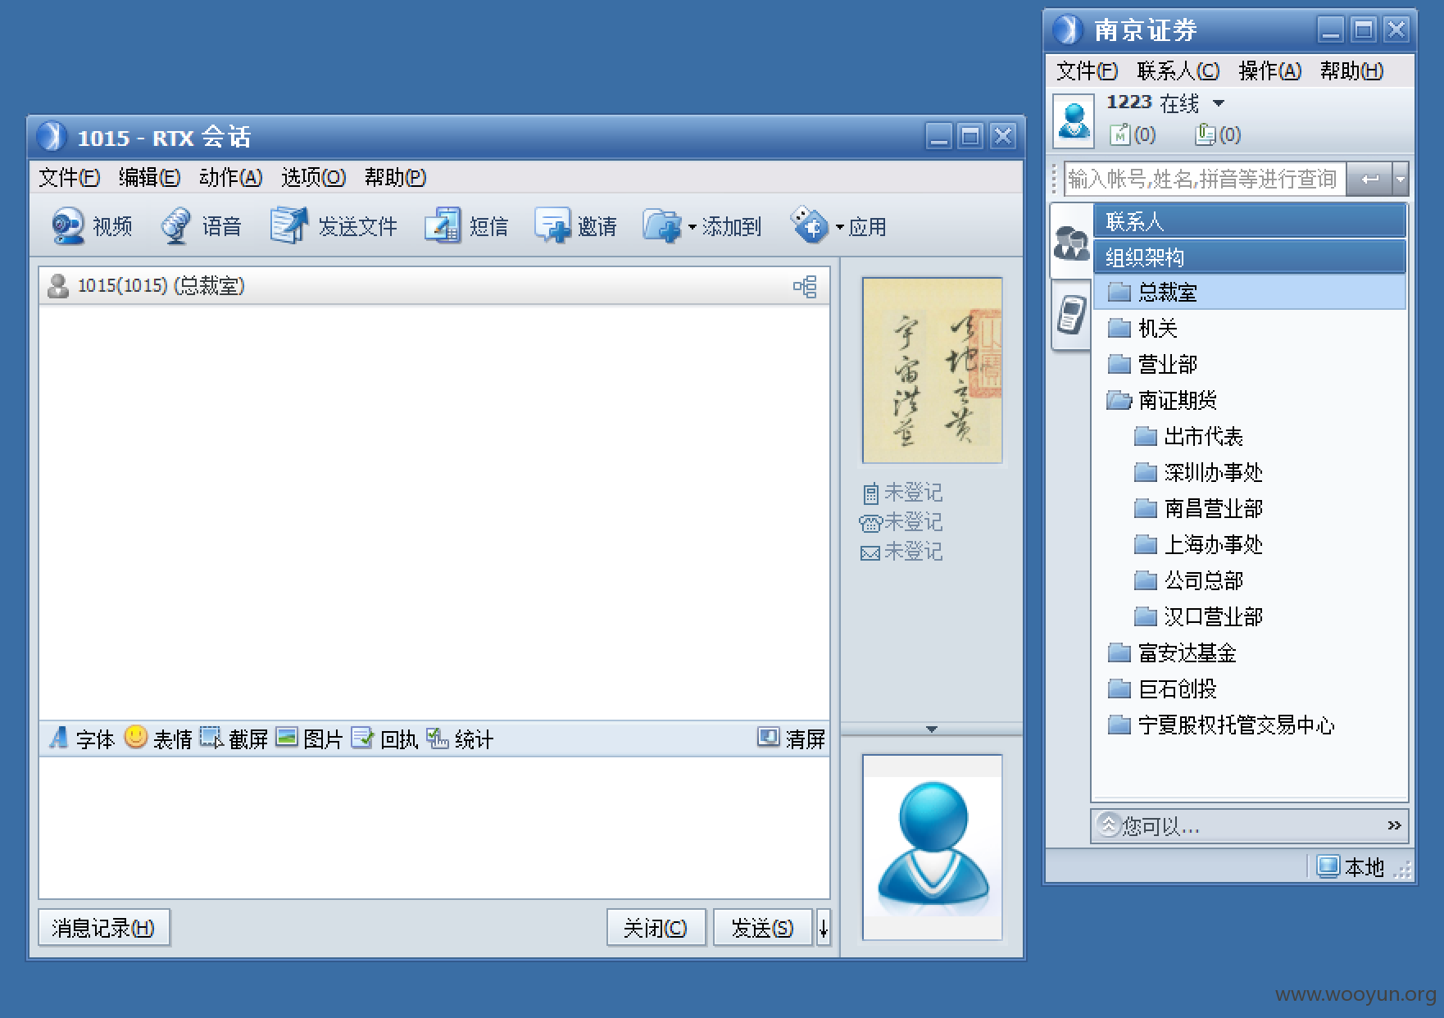This screenshot has width=1444, height=1018.
Task: Click the 本地 local status icon
Action: tap(1328, 866)
